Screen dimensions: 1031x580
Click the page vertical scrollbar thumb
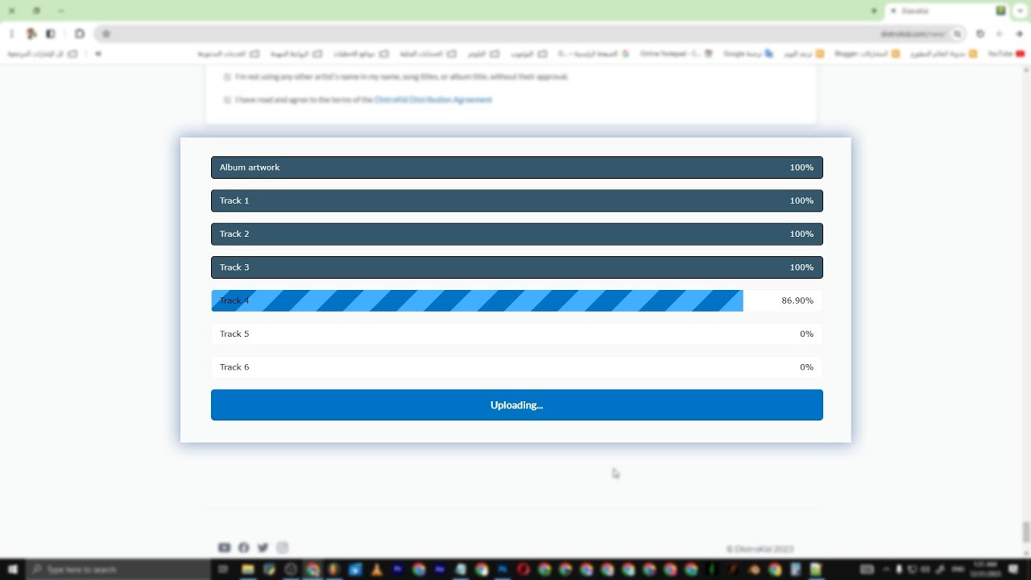(x=1025, y=532)
